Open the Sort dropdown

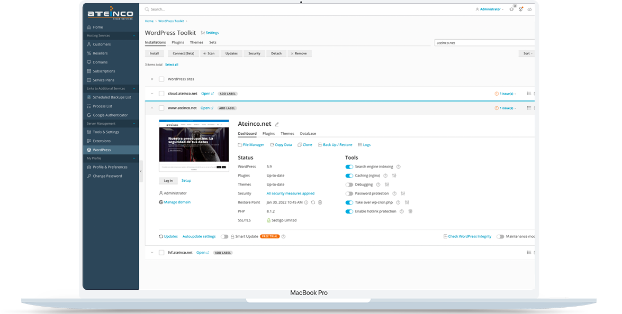(527, 53)
